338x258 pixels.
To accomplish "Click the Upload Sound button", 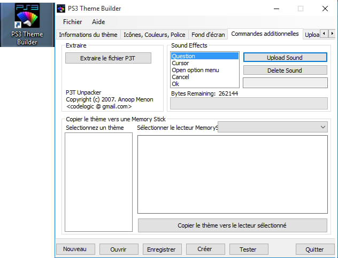I will point(285,58).
